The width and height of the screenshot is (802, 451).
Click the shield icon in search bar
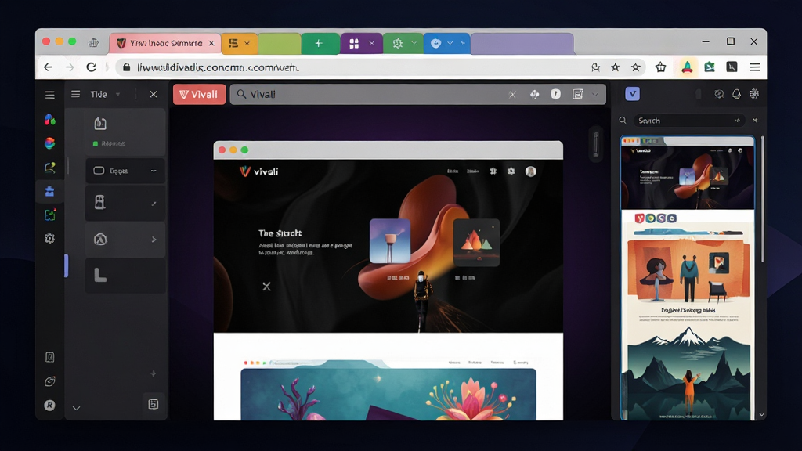pyautogui.click(x=556, y=94)
